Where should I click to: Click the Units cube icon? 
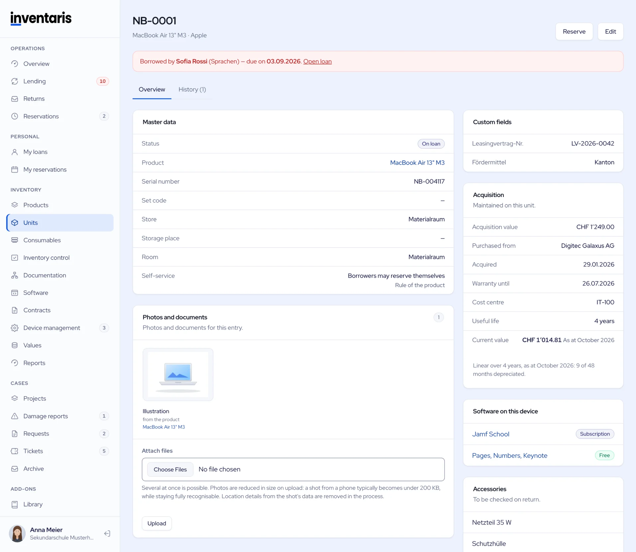[15, 223]
